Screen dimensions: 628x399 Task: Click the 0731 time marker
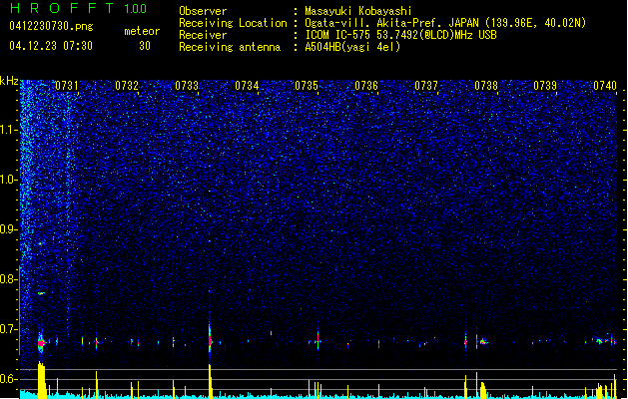tap(67, 86)
